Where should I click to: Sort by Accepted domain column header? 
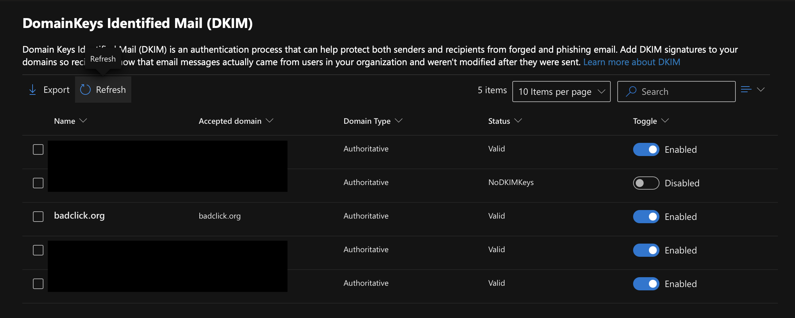[x=230, y=121]
